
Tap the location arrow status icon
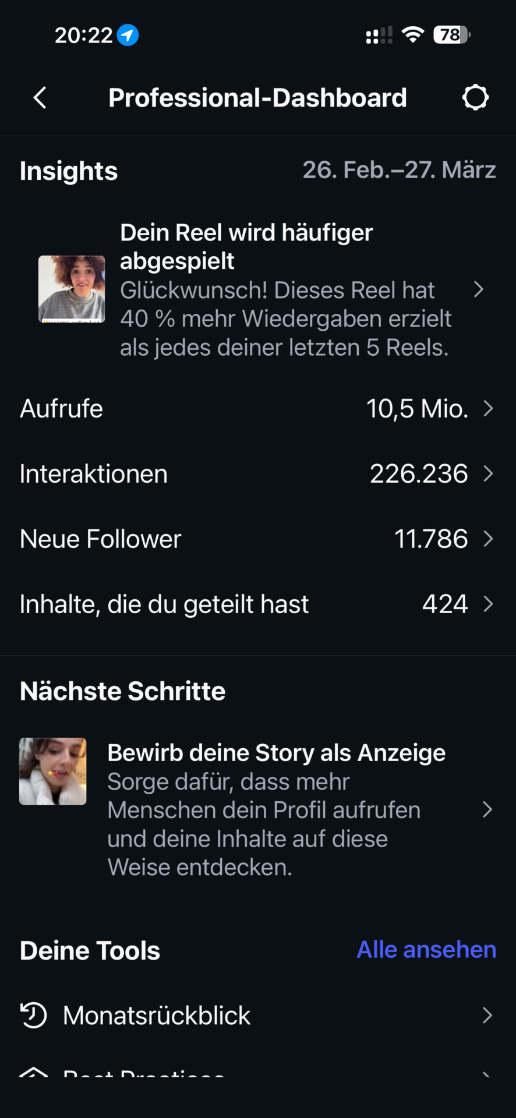coord(128,36)
